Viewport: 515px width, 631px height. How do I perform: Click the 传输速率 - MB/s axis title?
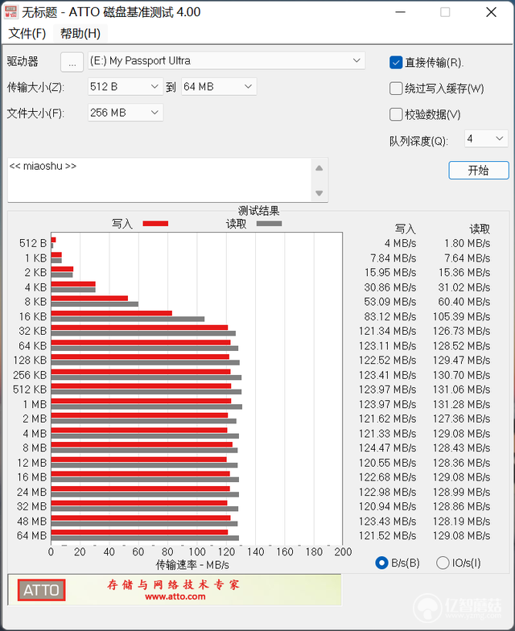tap(193, 565)
